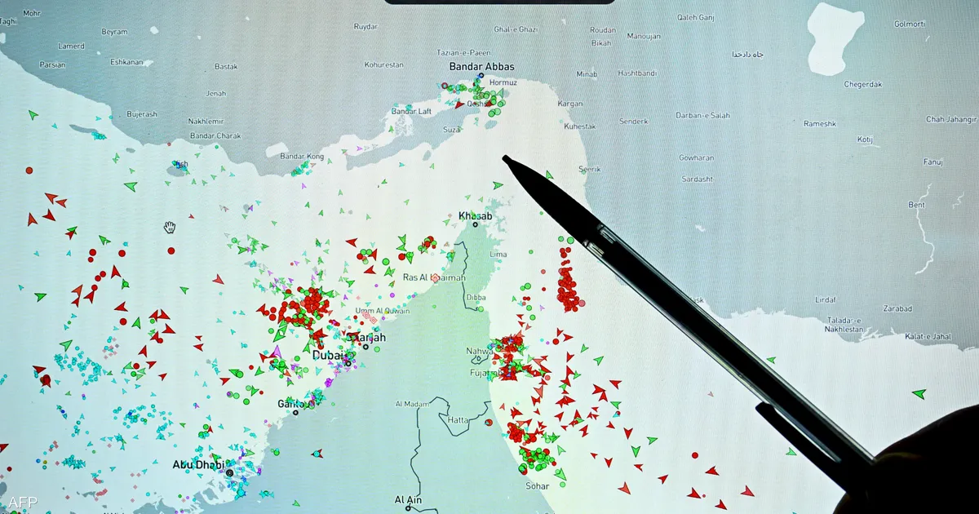
Task: Click the red vessel dot west of Bujerash
Action: [29, 171]
